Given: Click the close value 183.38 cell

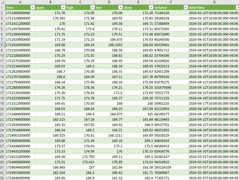Looking at the screenshot, I should point(139,167).
